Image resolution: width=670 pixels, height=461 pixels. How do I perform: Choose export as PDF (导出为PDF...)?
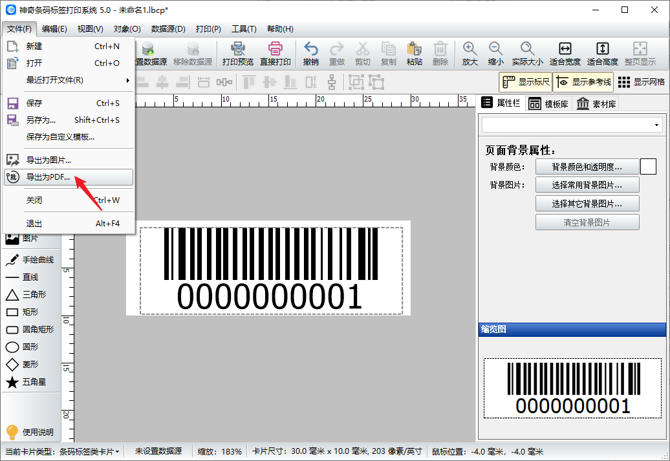click(x=69, y=177)
